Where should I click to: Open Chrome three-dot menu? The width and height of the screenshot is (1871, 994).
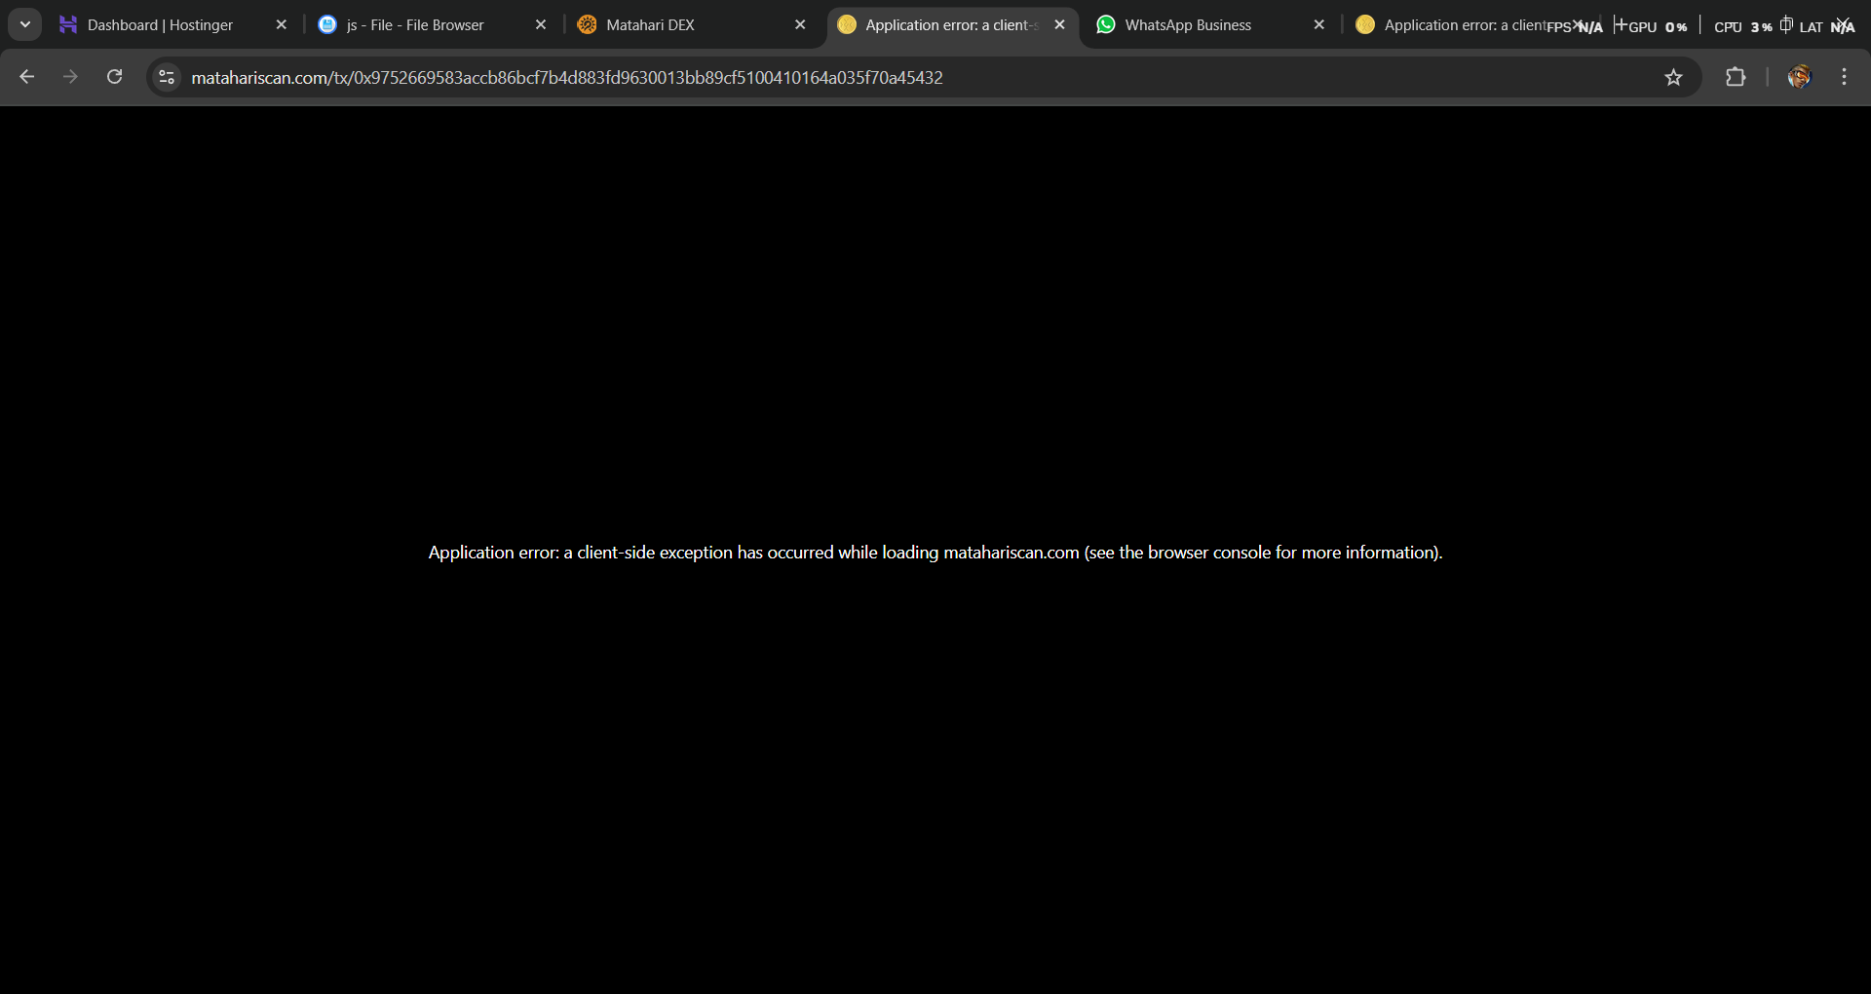pyautogui.click(x=1844, y=77)
